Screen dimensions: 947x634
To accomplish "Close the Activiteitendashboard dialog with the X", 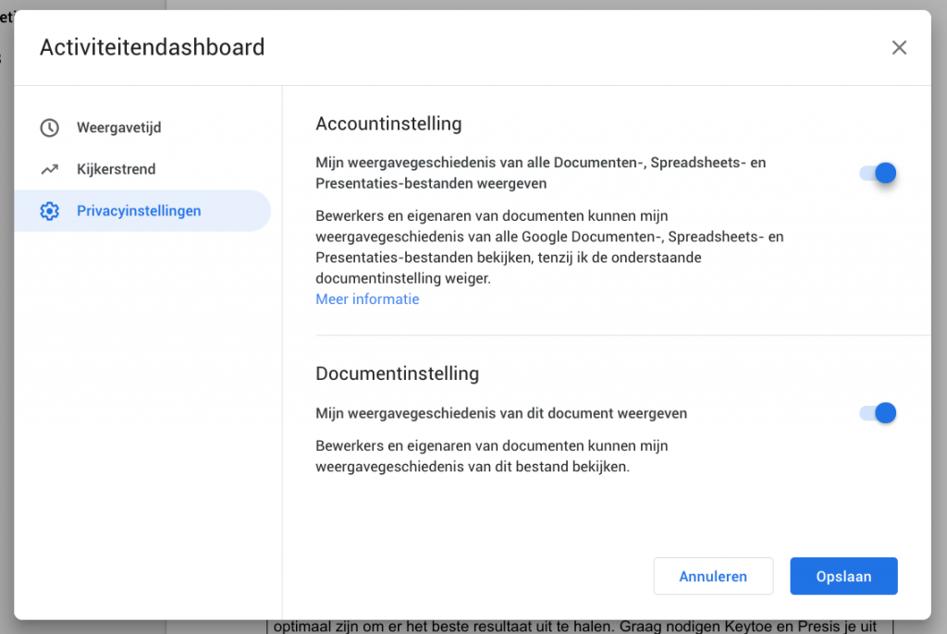I will tap(899, 48).
